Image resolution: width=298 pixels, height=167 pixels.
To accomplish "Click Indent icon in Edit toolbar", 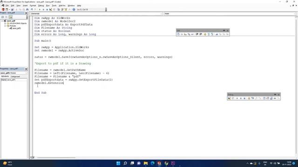I will click(x=197, y=34).
